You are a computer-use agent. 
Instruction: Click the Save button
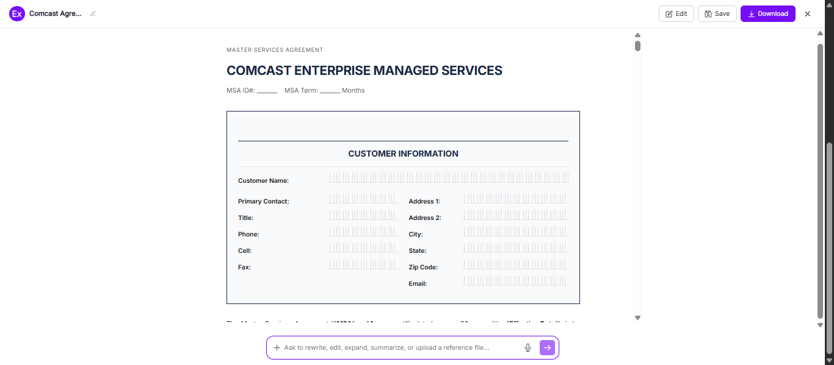(x=717, y=13)
